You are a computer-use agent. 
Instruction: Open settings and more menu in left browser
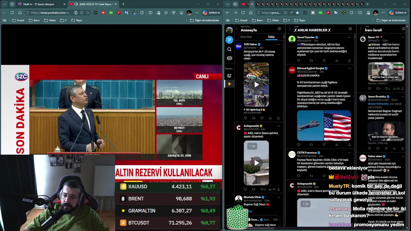[x=197, y=13]
